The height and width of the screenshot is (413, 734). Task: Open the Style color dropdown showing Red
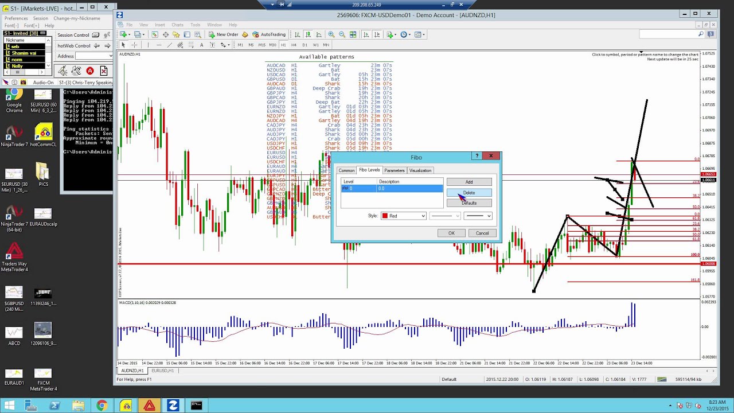pyautogui.click(x=404, y=216)
